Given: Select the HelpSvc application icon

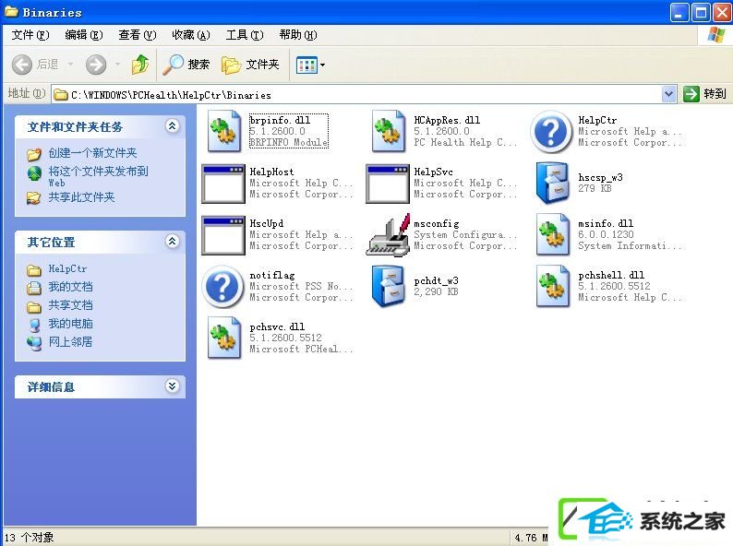Looking at the screenshot, I should coord(388,184).
